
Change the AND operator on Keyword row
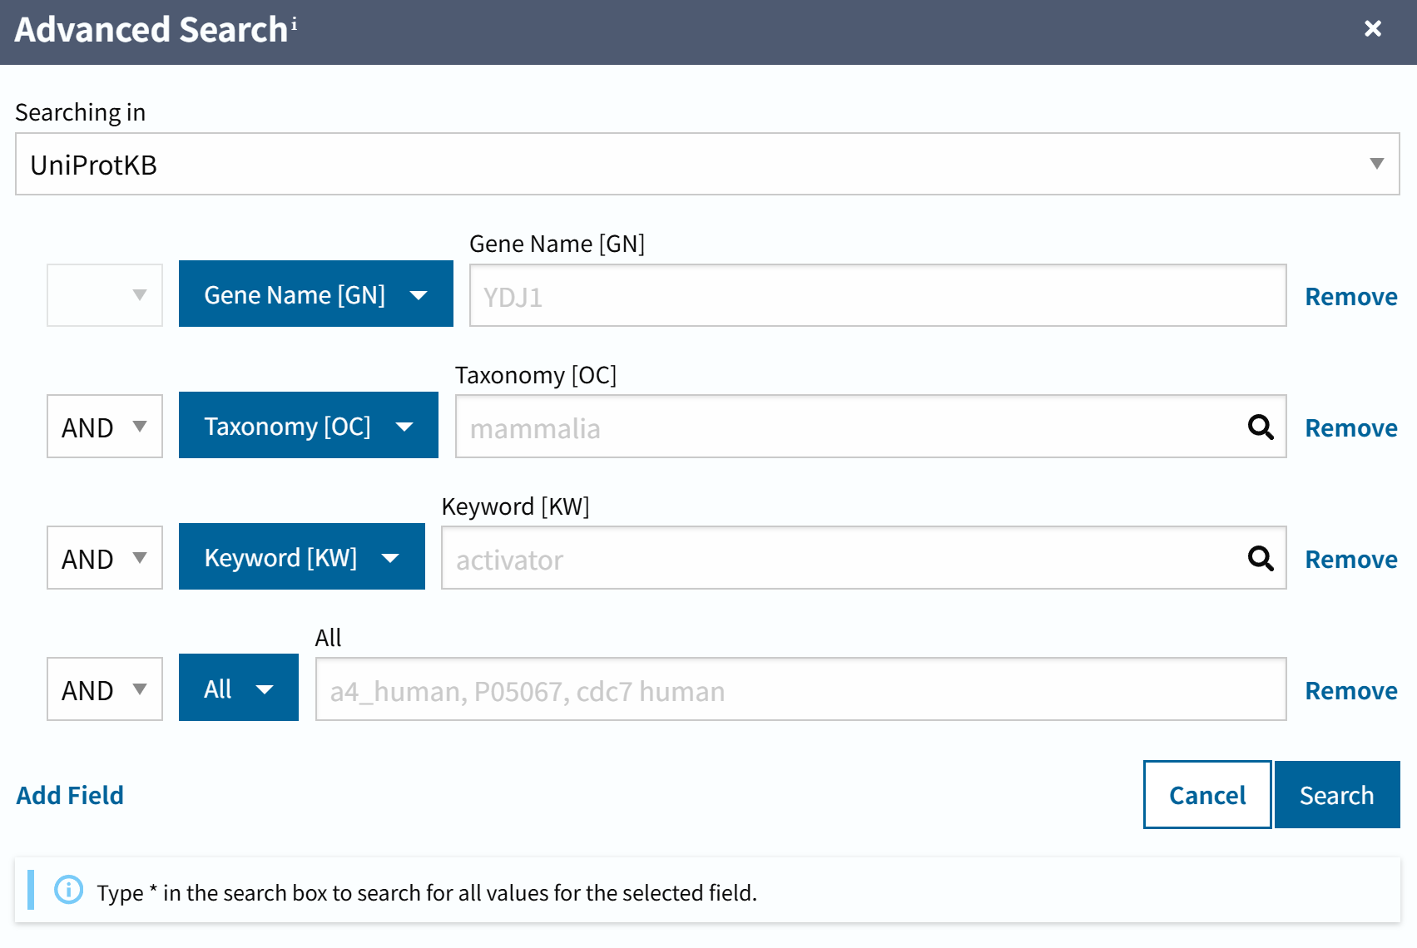[x=105, y=558]
